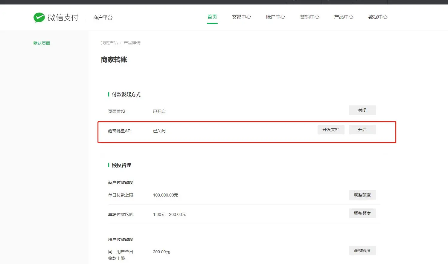This screenshot has width=448, height=264.
Task: Open the 交易中心 tab
Action: point(242,17)
